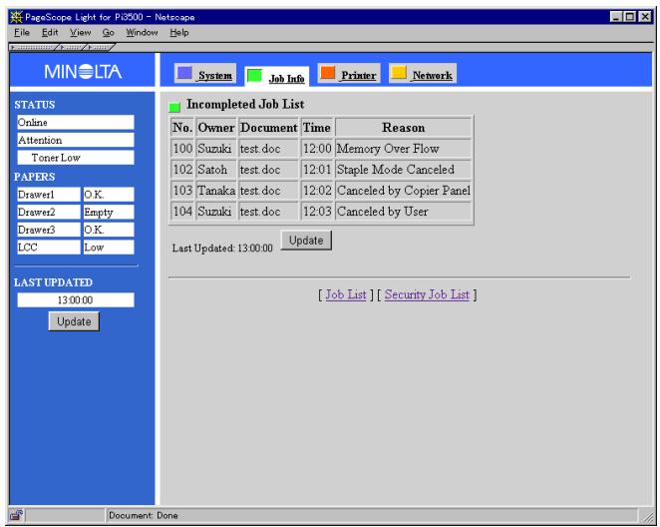
Task: Click the Owner column header
Action: click(x=216, y=128)
